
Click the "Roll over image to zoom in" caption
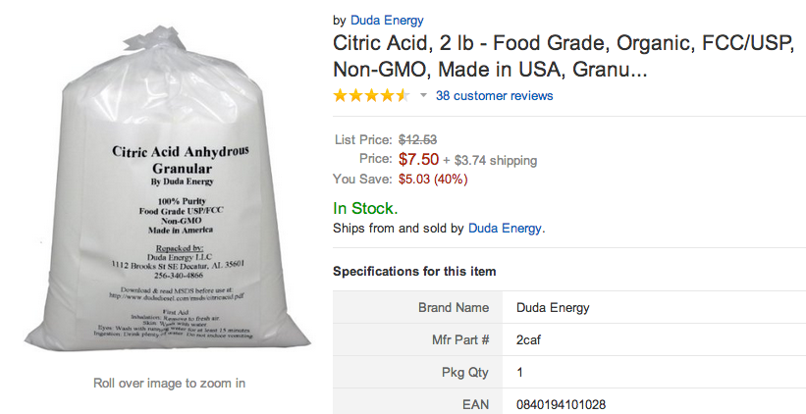169,383
